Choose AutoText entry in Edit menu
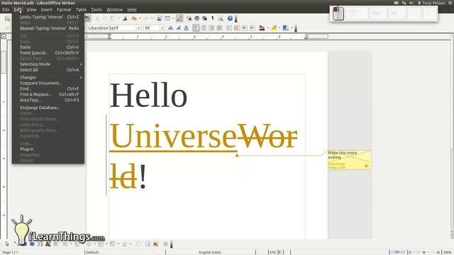This screenshot has height=255, width=454. [48, 100]
